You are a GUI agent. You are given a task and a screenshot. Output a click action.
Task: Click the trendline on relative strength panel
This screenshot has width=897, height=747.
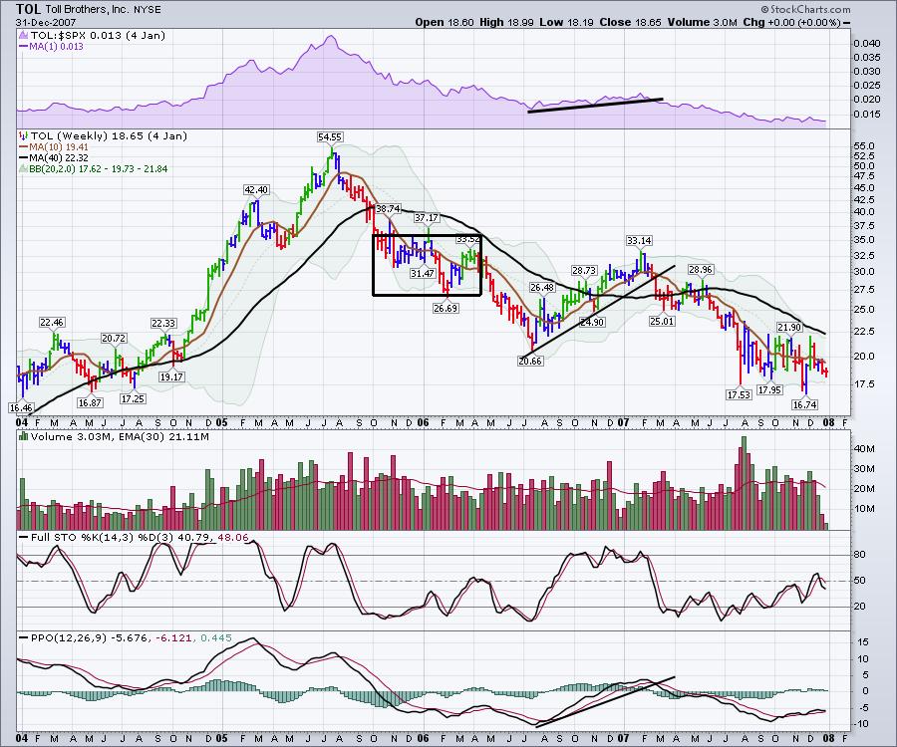click(595, 105)
